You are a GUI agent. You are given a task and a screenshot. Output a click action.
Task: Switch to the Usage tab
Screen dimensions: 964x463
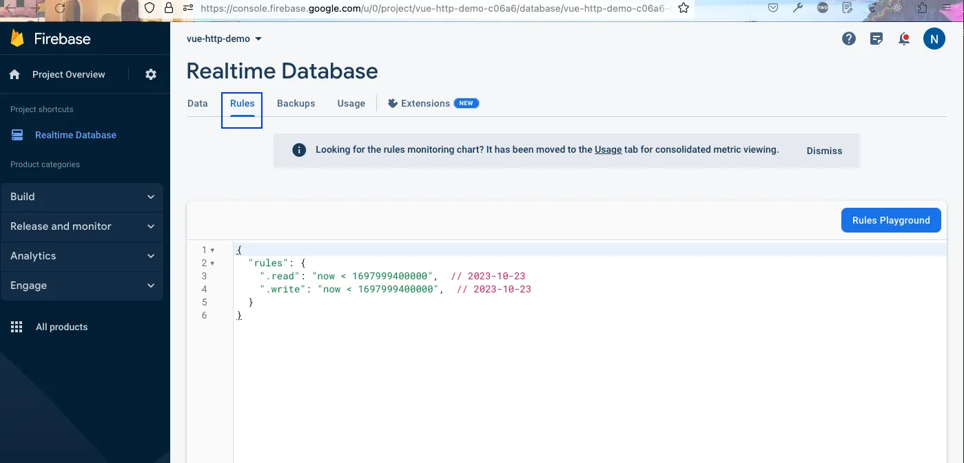(x=351, y=103)
